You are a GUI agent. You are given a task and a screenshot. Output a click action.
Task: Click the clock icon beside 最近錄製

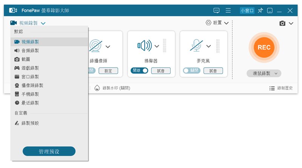pyautogui.click(x=17, y=103)
